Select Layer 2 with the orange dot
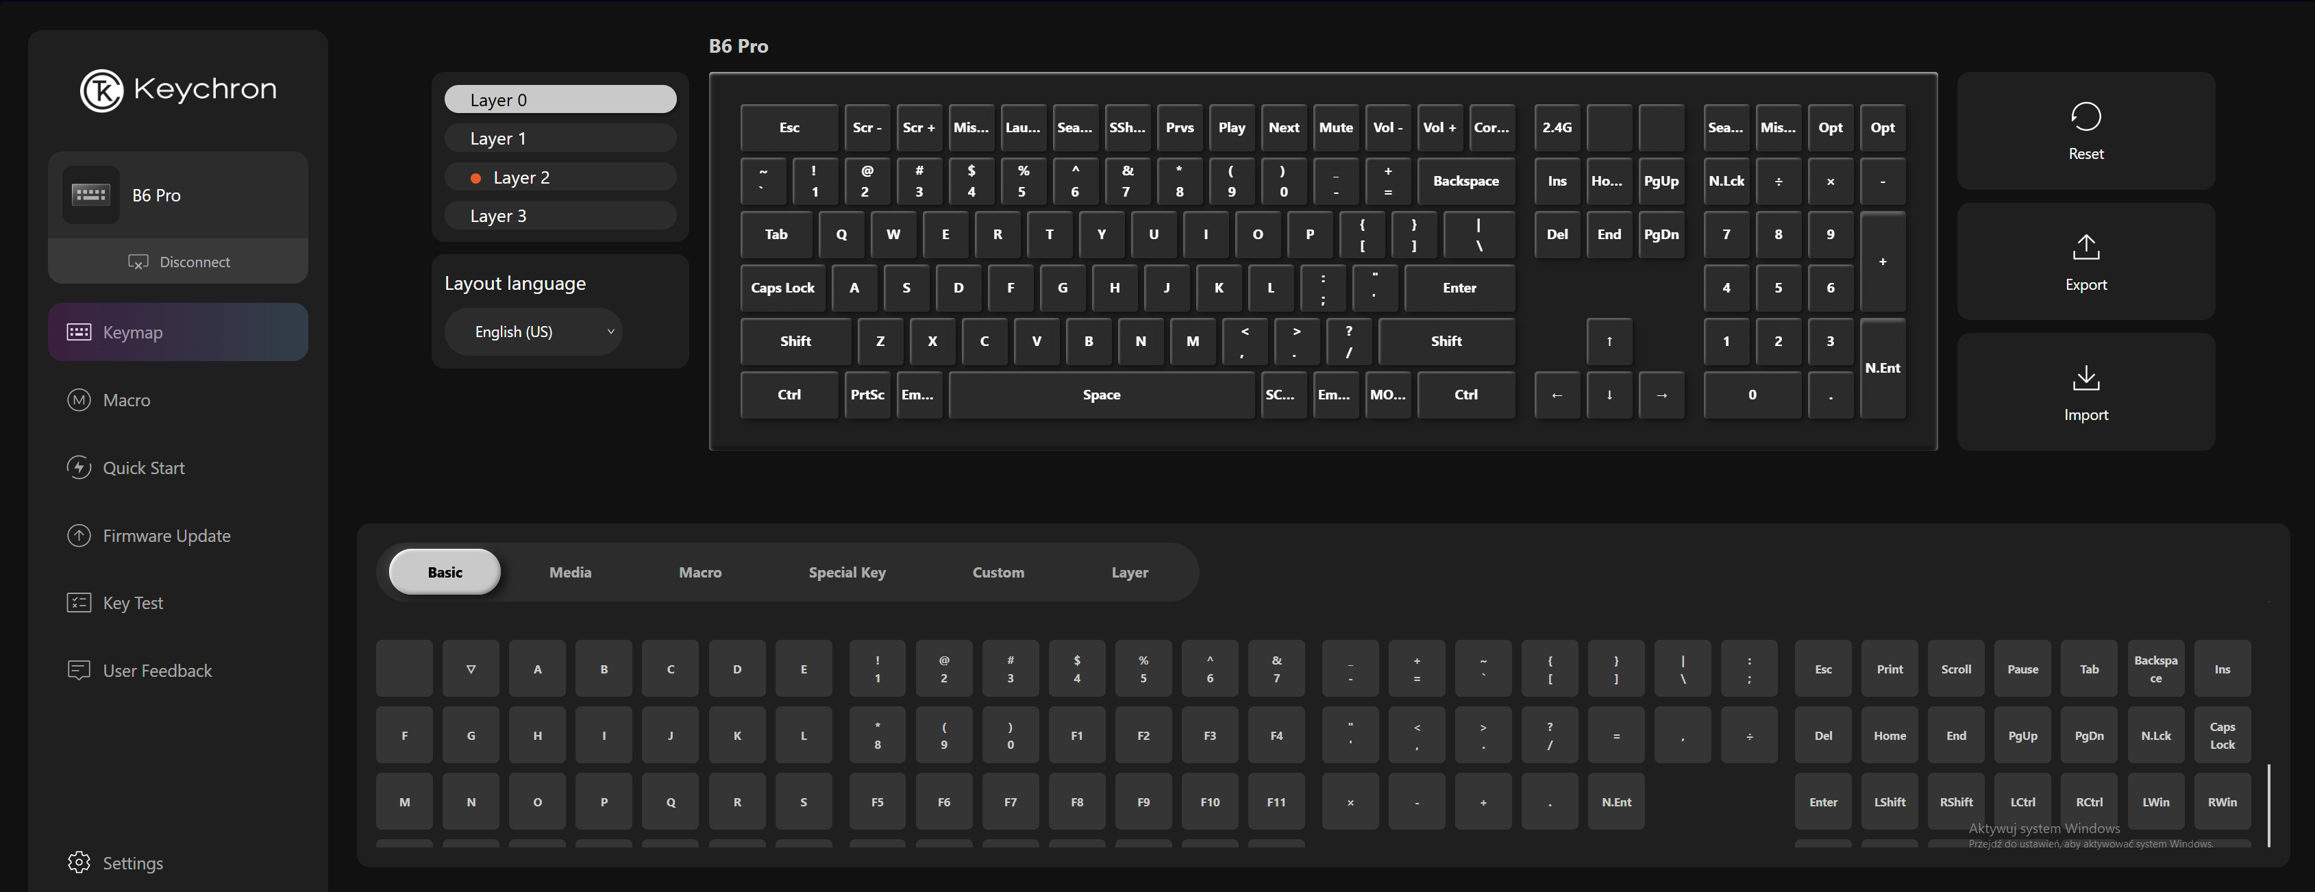Viewport: 2315px width, 892px height. click(x=560, y=177)
